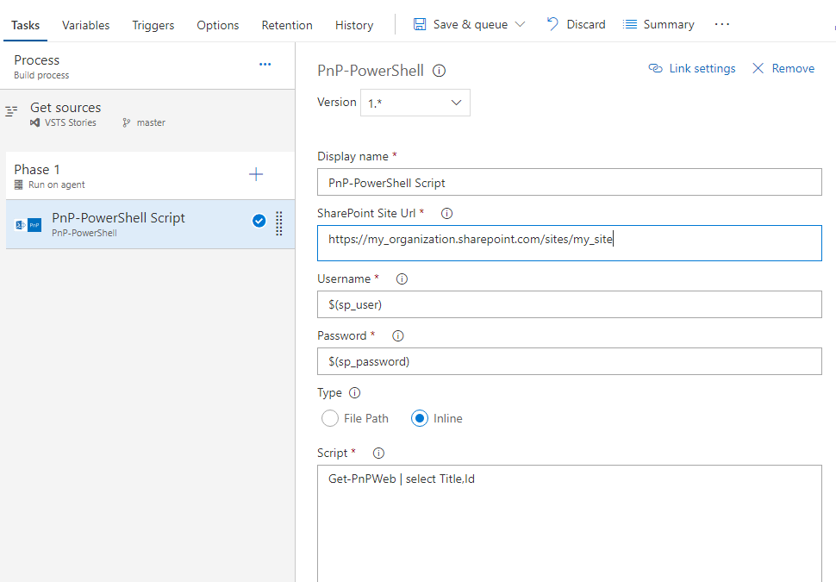Click the Summary list icon
The width and height of the screenshot is (836, 582).
(630, 24)
